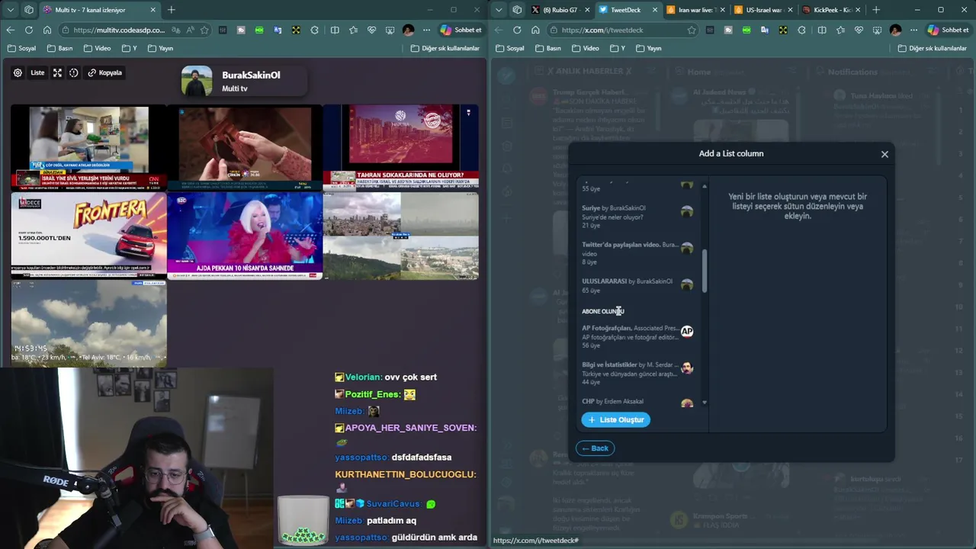976x549 pixels.
Task: Click the Back button in dialog
Action: click(x=595, y=448)
